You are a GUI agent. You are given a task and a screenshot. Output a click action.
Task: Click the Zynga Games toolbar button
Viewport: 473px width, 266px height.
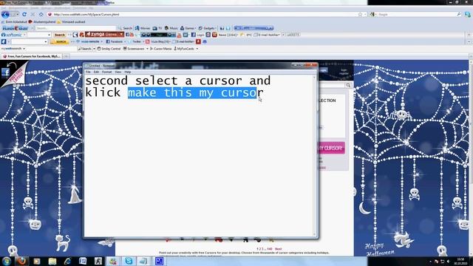[104, 35]
